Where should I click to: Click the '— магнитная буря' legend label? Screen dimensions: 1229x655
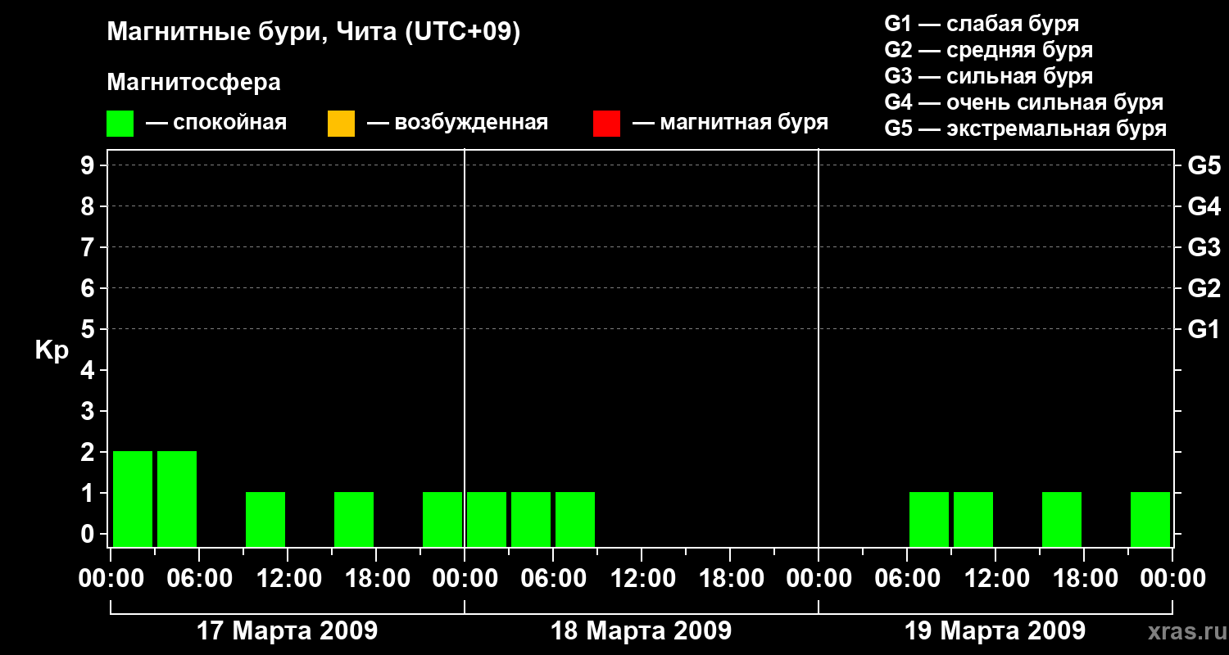(730, 123)
